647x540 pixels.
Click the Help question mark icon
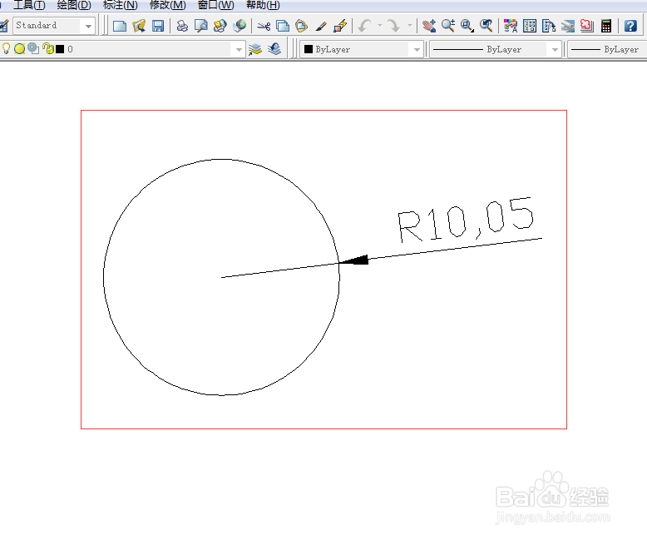(x=630, y=26)
